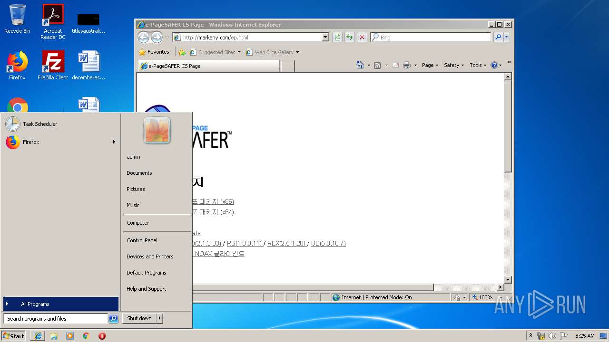Open Windows Explorer folder from the taskbar
Screen dimensions: 609x342
point(54,336)
